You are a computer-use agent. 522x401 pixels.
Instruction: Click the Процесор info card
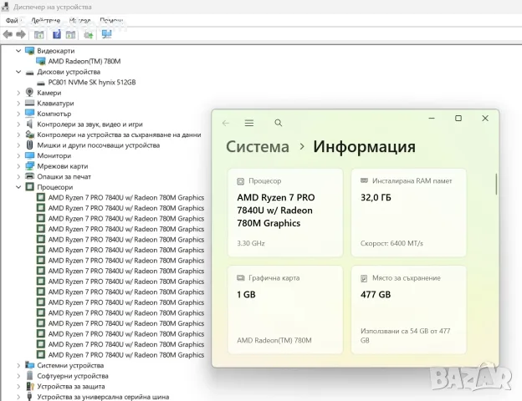click(285, 212)
